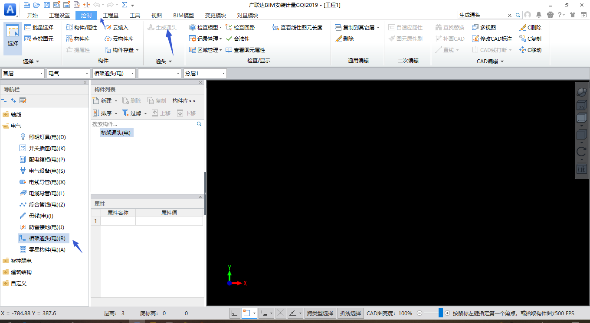Click the new file icon in quick access toolbar
The image size is (590, 323).
[27, 5]
